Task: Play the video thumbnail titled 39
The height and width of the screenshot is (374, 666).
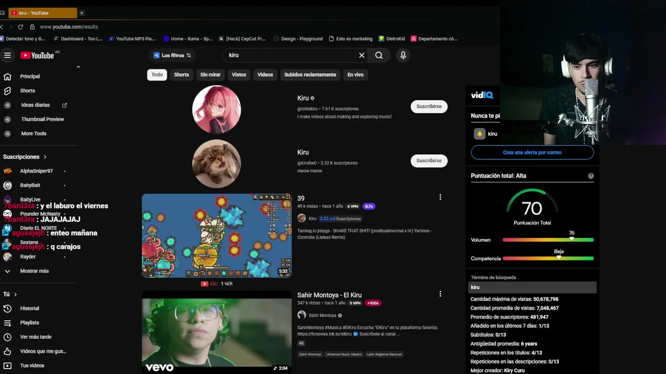Action: click(216, 236)
